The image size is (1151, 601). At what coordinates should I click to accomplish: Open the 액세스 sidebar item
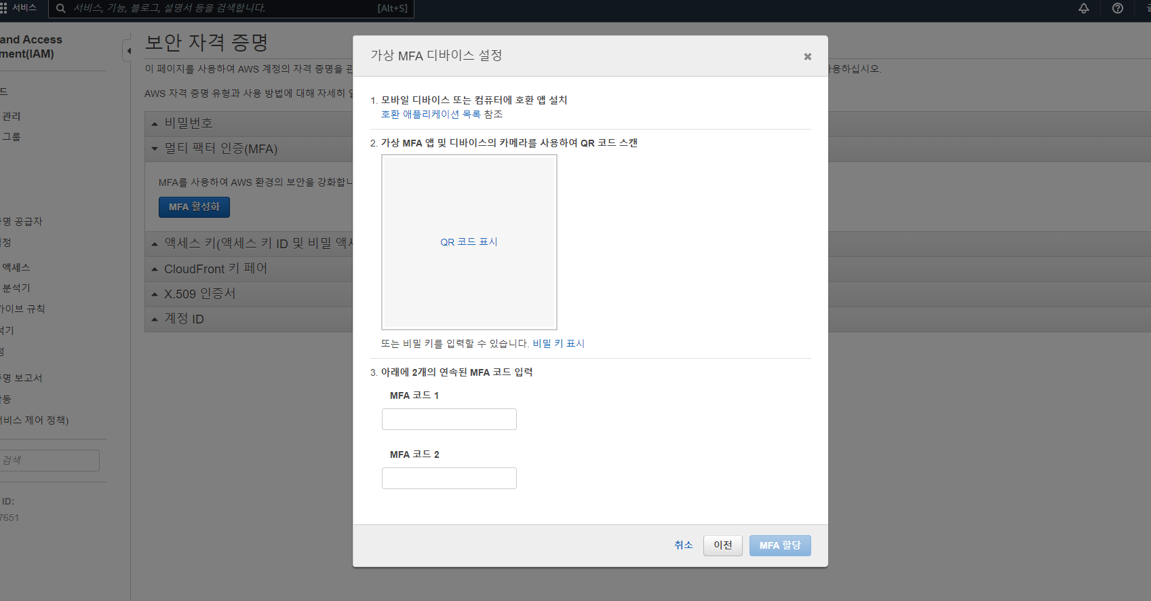16,268
